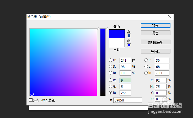Screen dimensions: 193x118
Task: Click inside the large color field
Action: [x=63, y=62]
